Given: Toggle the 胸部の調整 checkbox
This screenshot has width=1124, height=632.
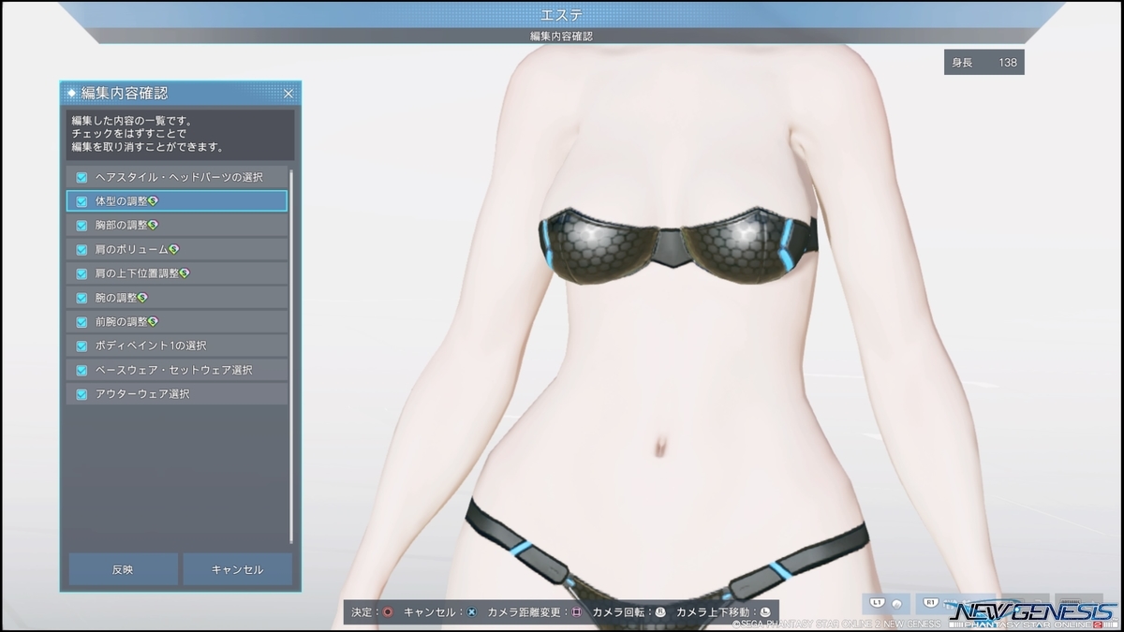Looking at the screenshot, I should [82, 225].
